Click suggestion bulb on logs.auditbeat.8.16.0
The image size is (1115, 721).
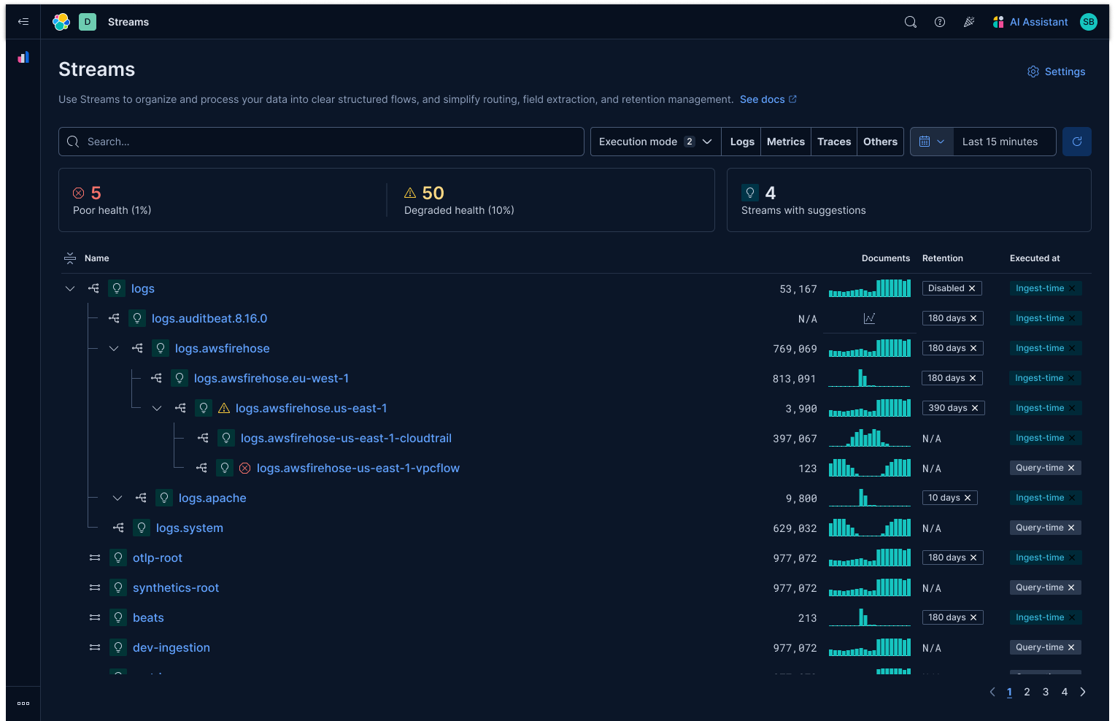pos(137,318)
